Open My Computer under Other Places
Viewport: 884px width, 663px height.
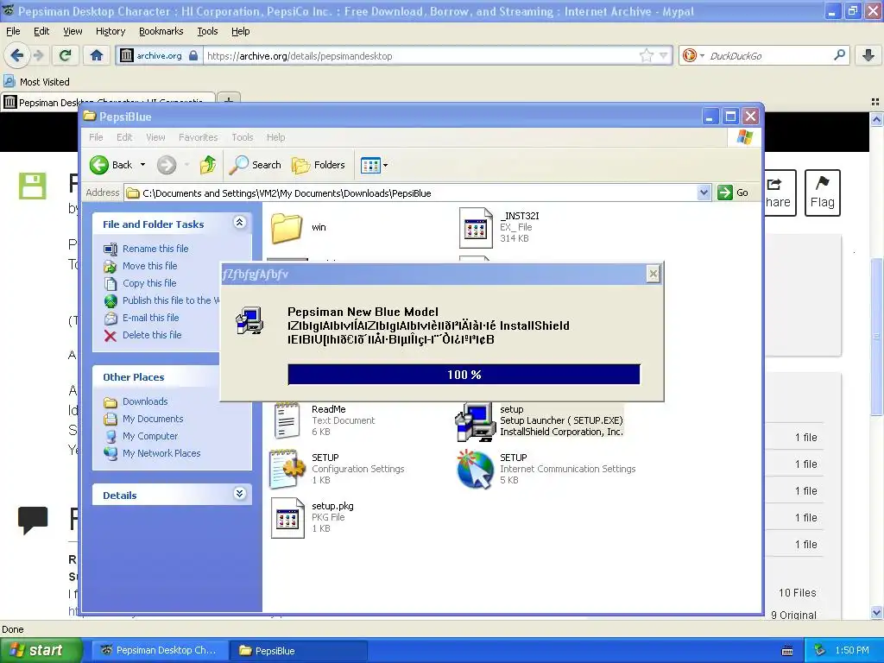150,436
